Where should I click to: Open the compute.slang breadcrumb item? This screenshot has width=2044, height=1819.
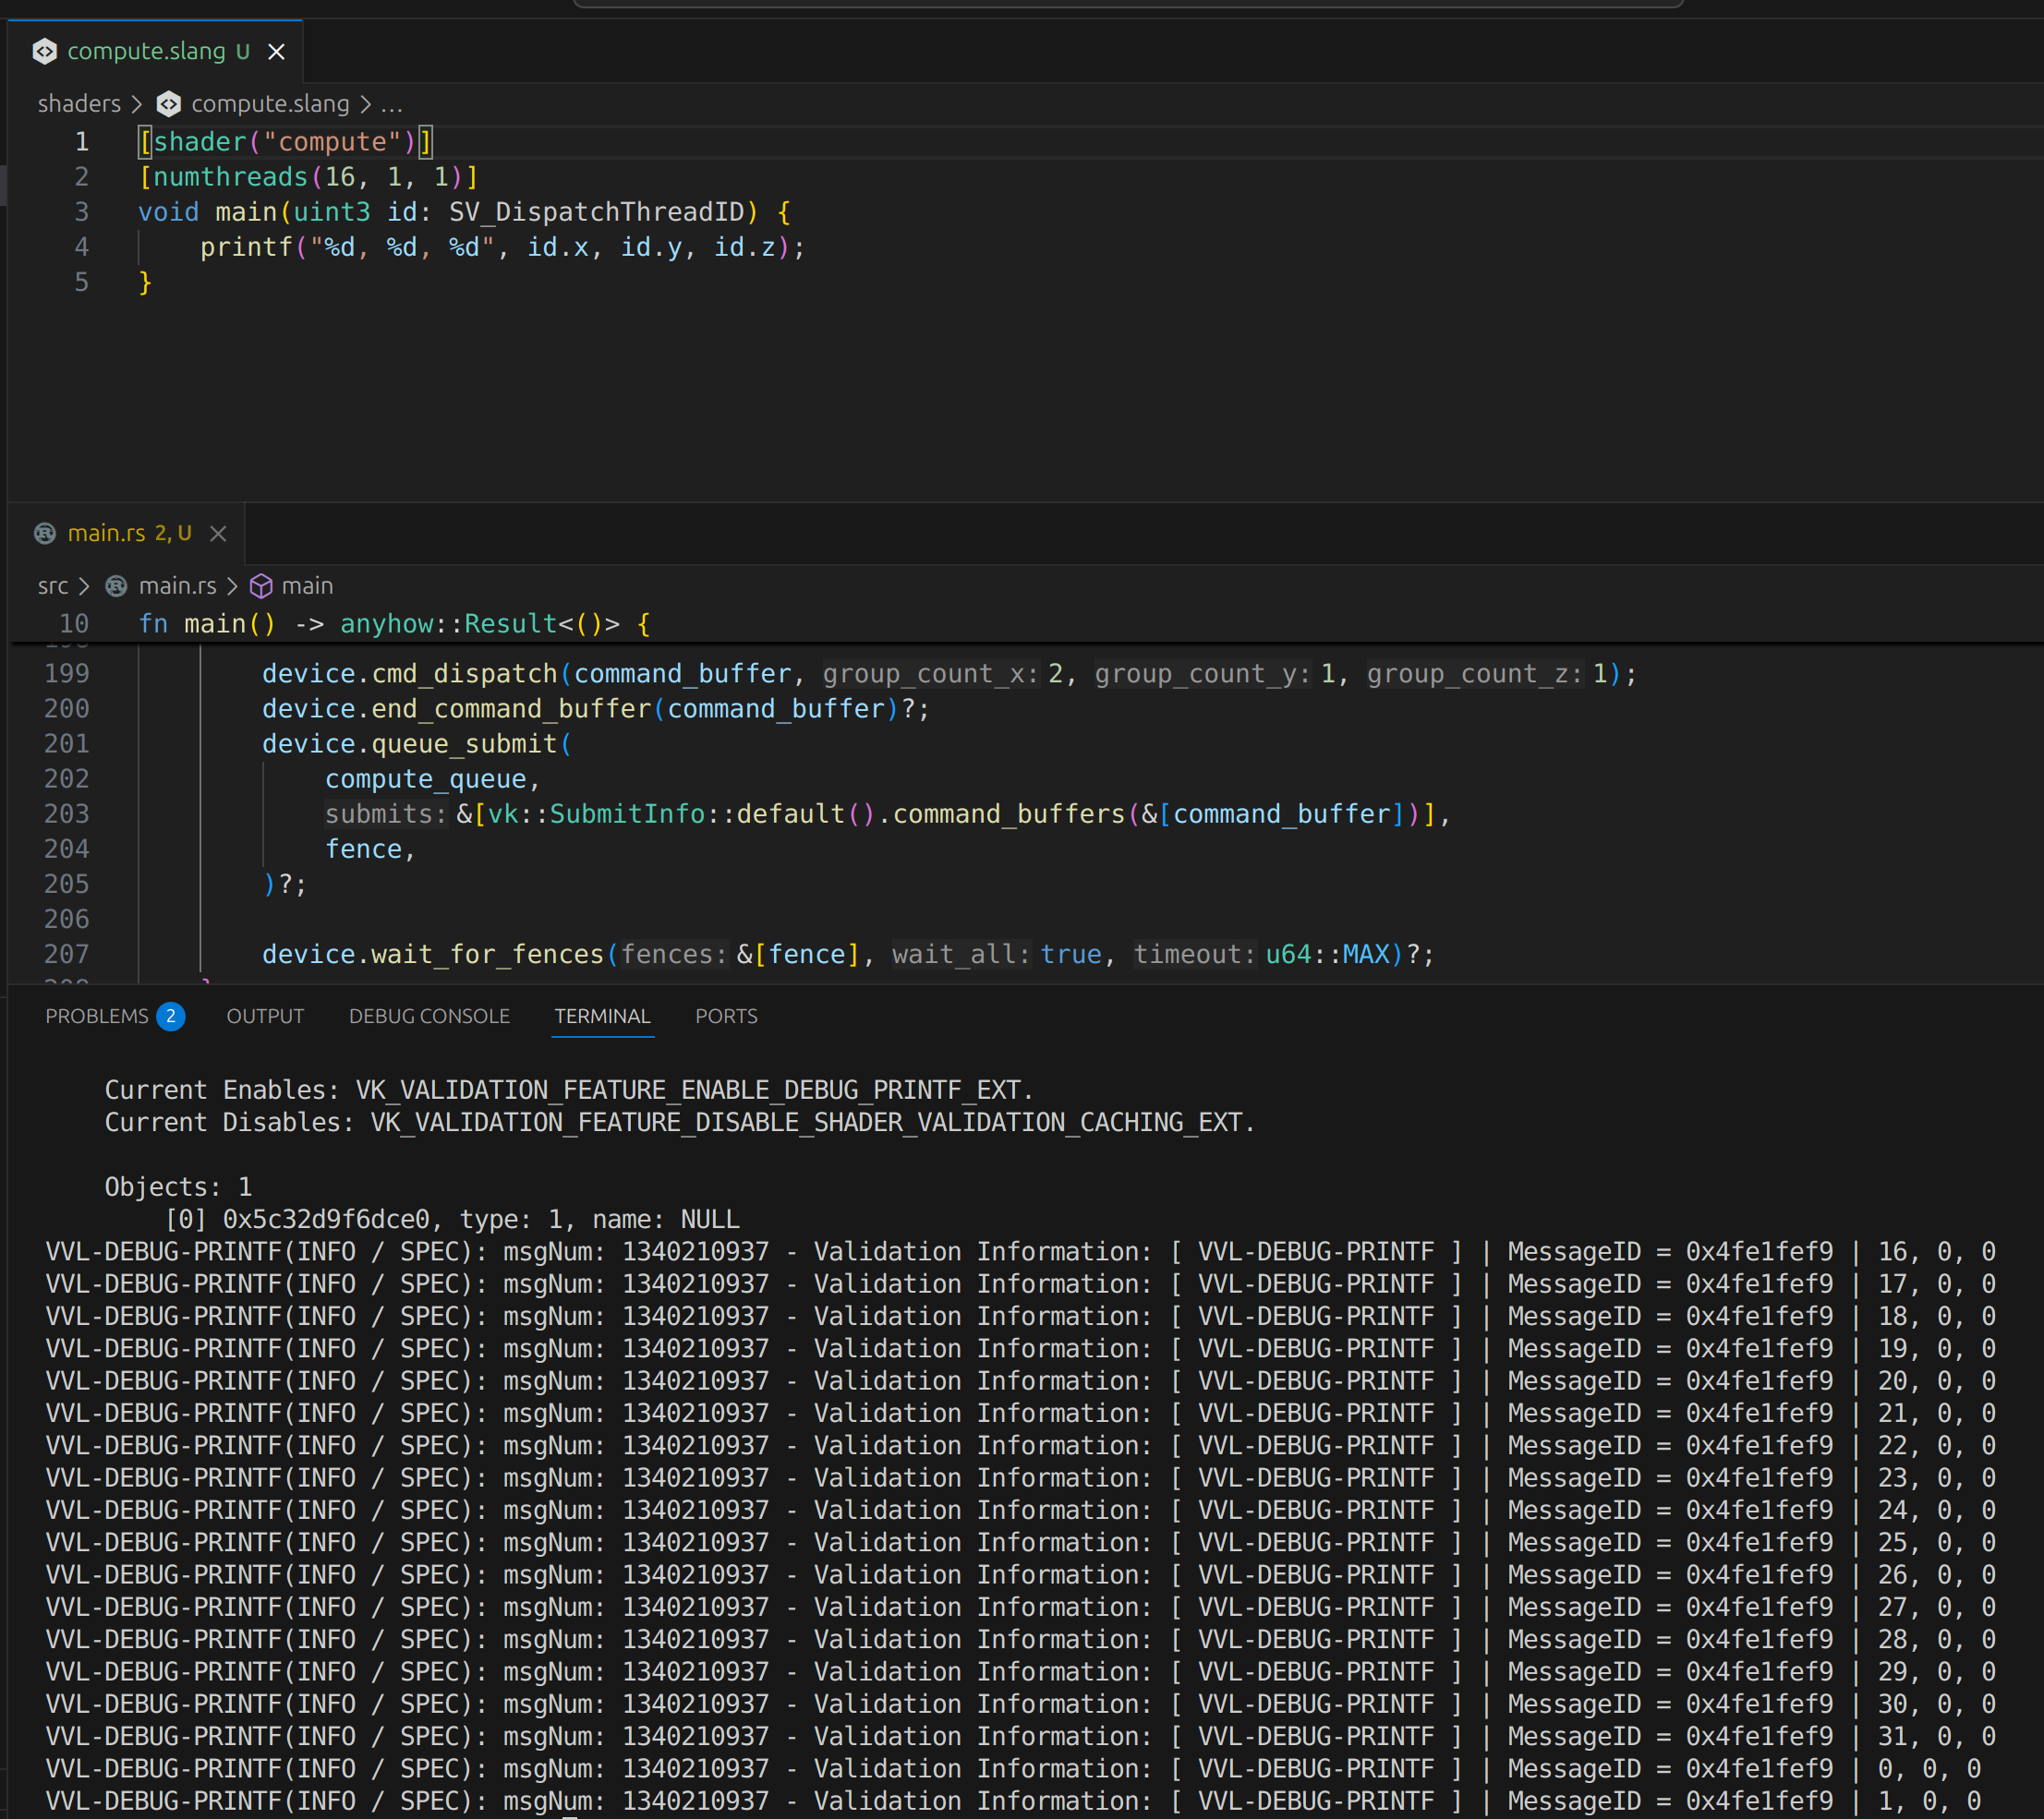[270, 104]
